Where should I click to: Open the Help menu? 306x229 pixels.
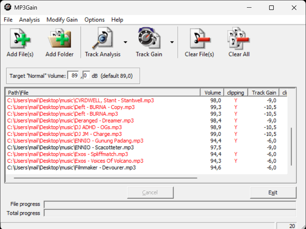tap(117, 20)
